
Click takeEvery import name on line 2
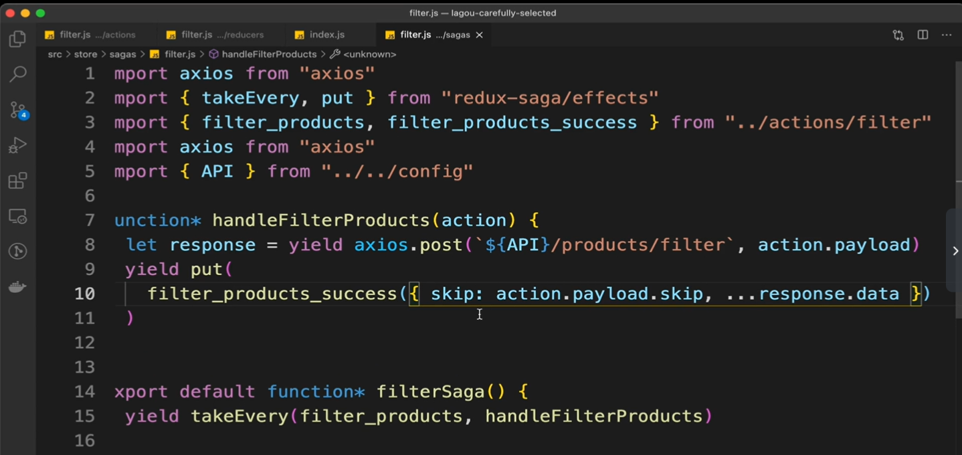point(251,98)
